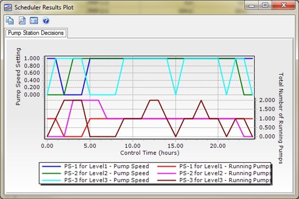The height and width of the screenshot is (199, 299).
Task: Click the blue line swatch for PS-1 Pump Speed
Action: point(52,166)
